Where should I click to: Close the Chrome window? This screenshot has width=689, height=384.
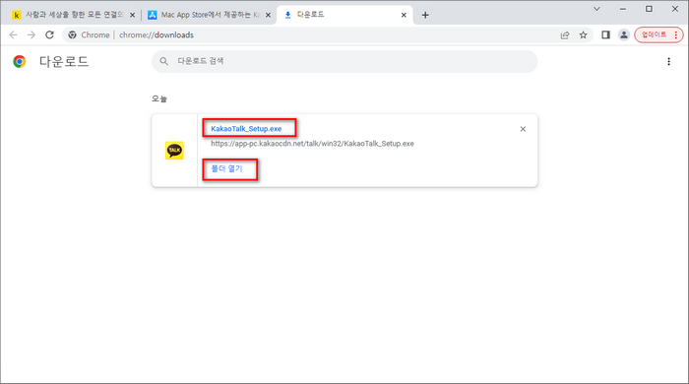pyautogui.click(x=675, y=9)
